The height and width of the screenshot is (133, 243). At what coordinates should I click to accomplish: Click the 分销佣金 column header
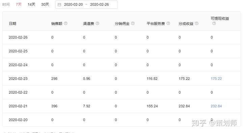(x=122, y=24)
